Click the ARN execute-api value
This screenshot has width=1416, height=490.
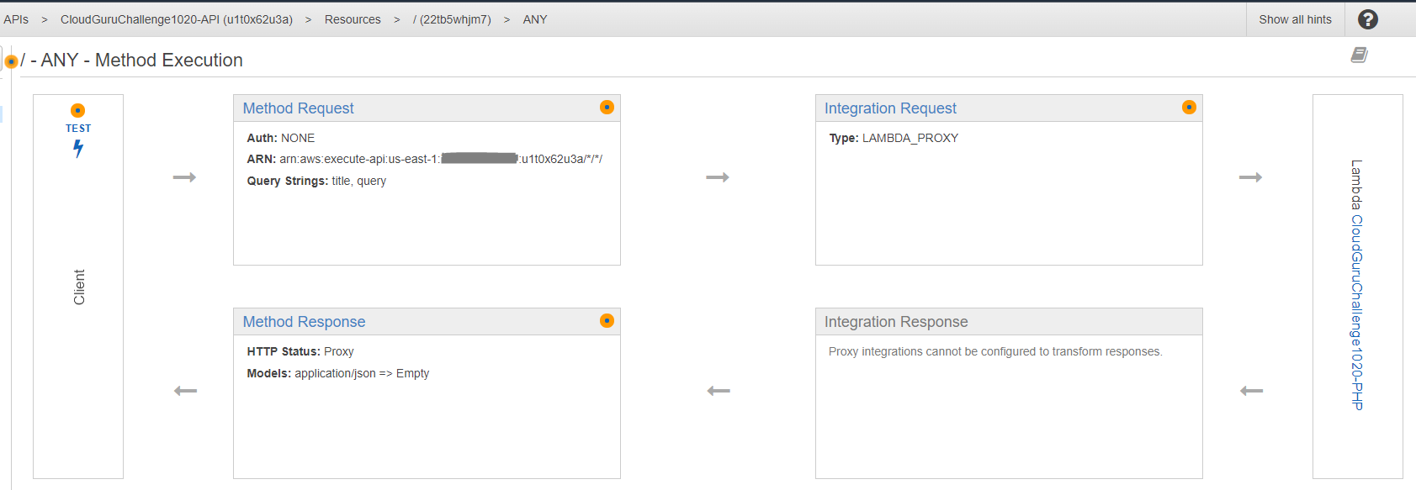tap(441, 159)
